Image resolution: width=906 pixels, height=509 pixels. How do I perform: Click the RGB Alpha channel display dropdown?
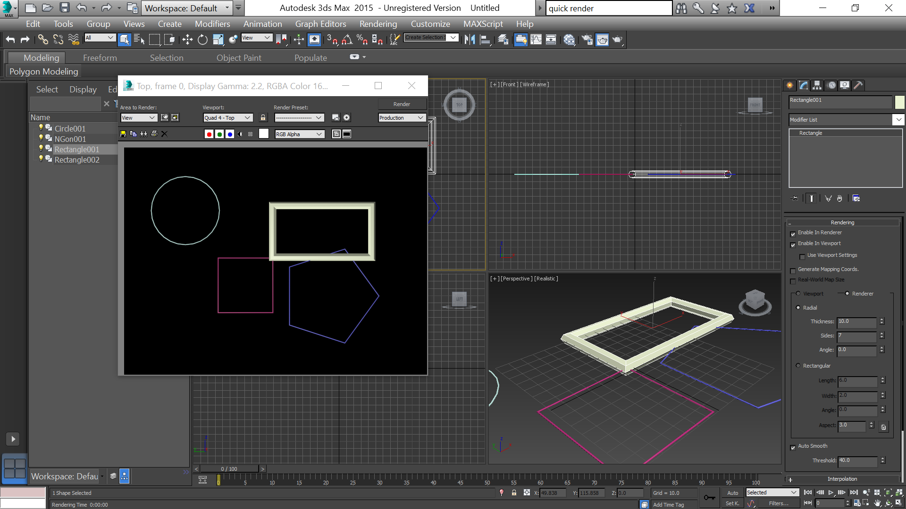coord(299,134)
